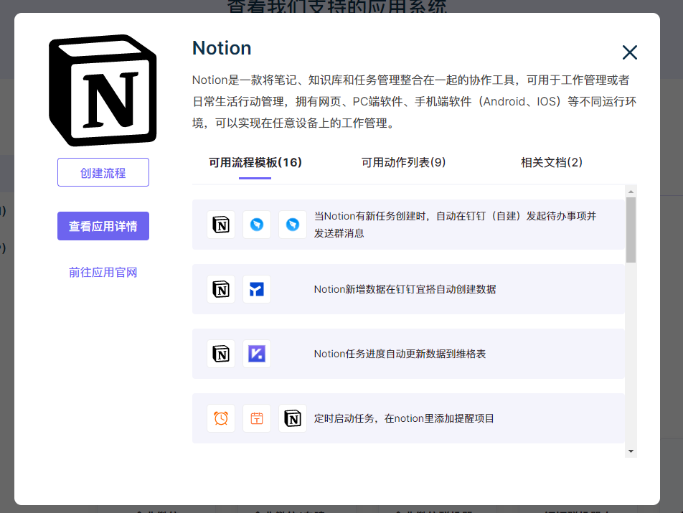
Task: Select the first DingTalk icon in first template
Action: click(x=256, y=224)
